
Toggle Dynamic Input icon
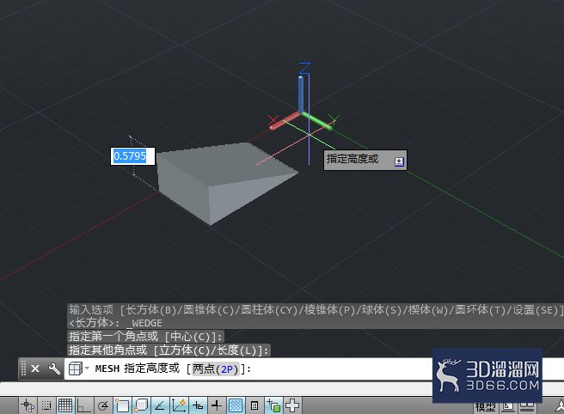click(198, 405)
